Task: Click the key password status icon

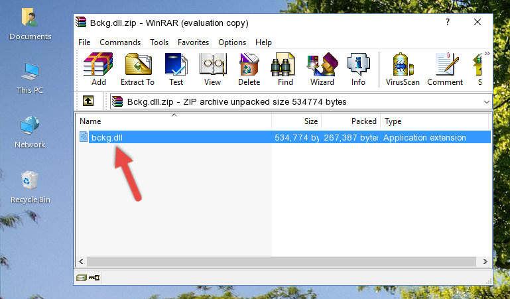Action: (x=94, y=278)
